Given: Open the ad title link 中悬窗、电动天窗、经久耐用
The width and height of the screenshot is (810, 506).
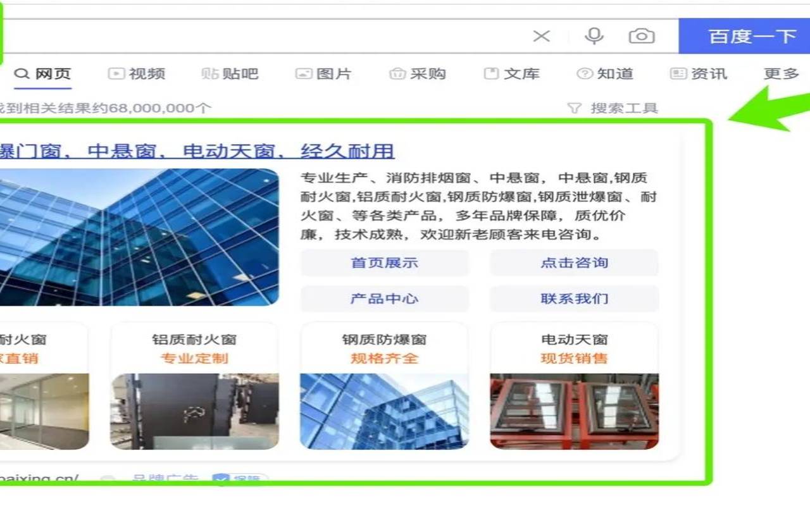Looking at the screenshot, I should tap(197, 152).
